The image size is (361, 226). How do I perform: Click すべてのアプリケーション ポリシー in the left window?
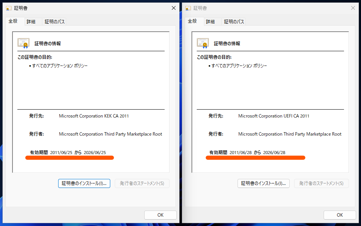pos(60,66)
